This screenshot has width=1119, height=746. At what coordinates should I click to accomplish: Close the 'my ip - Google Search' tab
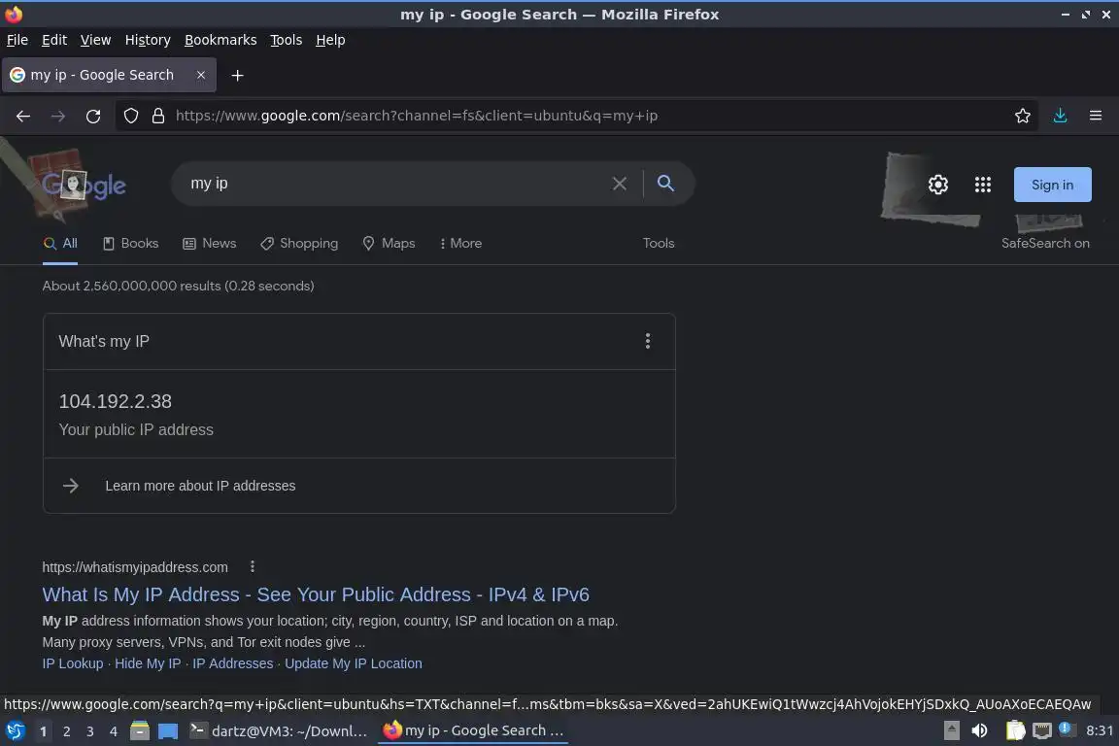pyautogui.click(x=201, y=75)
